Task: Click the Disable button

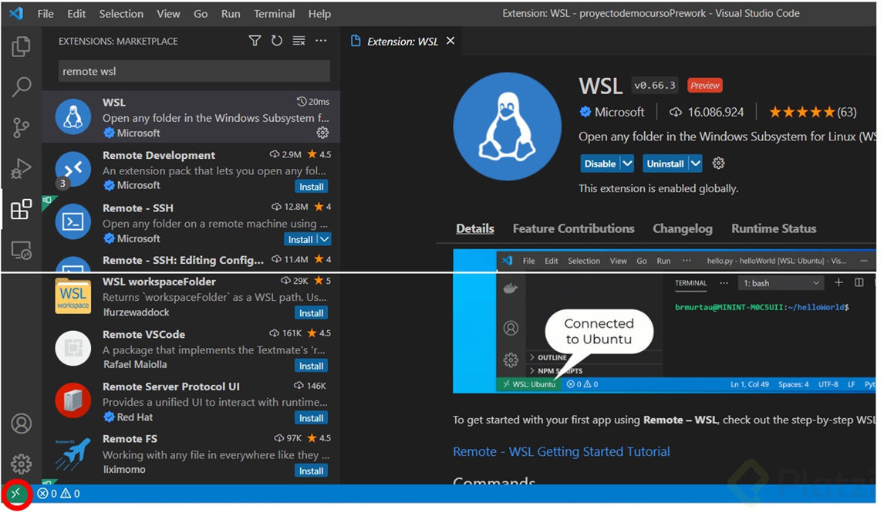Action: pyautogui.click(x=600, y=164)
